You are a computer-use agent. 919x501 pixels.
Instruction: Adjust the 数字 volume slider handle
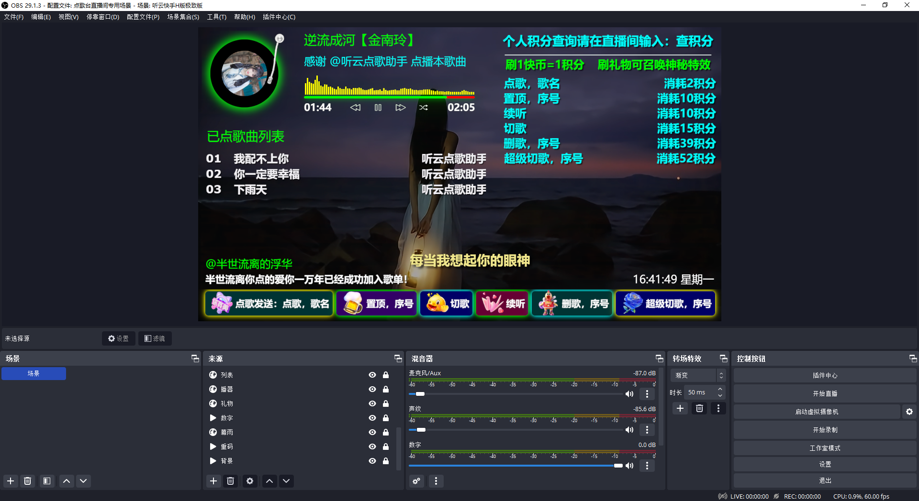(618, 466)
